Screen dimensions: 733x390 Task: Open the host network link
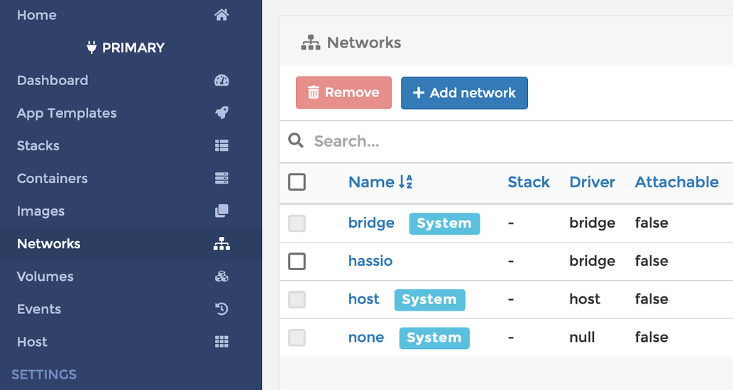pos(364,299)
